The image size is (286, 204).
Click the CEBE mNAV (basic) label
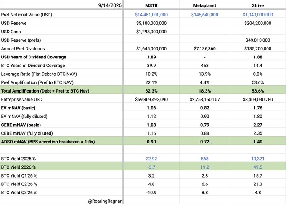pyautogui.click(x=21, y=125)
